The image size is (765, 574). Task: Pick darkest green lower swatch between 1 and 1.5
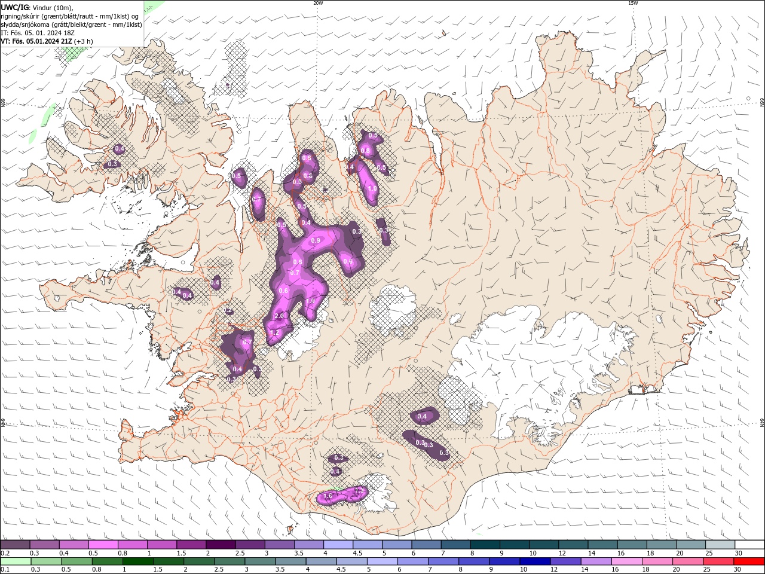137,561
